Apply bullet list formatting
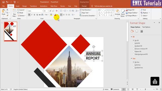This screenshot has height=91, width=162. tap(61, 11)
